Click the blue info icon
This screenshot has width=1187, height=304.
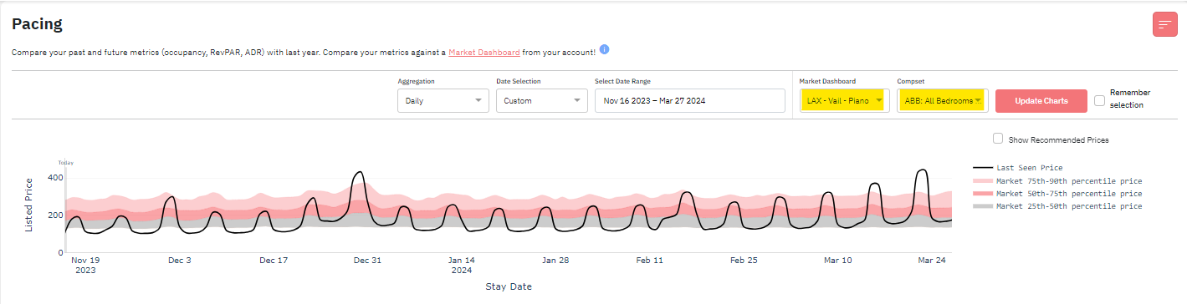click(x=604, y=49)
